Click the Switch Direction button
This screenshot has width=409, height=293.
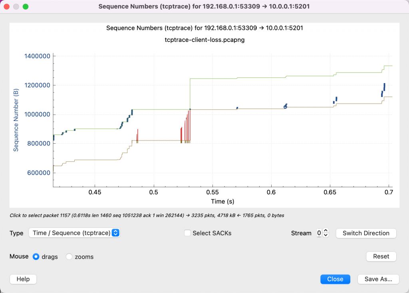click(x=366, y=233)
